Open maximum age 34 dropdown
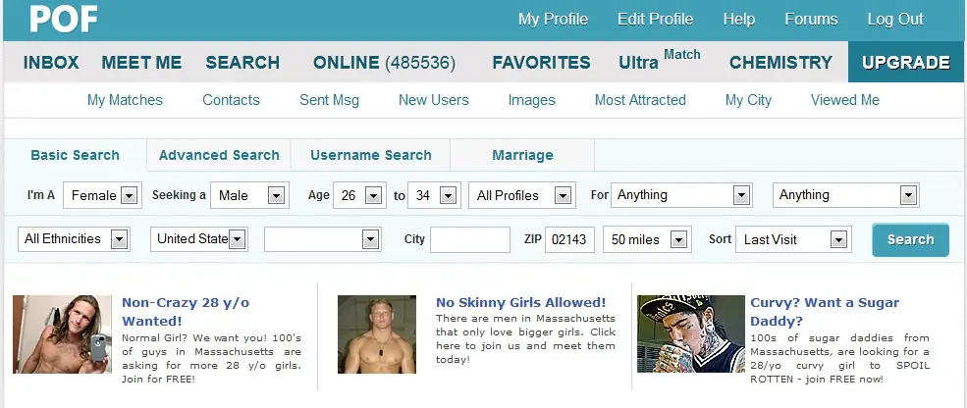 coord(434,195)
